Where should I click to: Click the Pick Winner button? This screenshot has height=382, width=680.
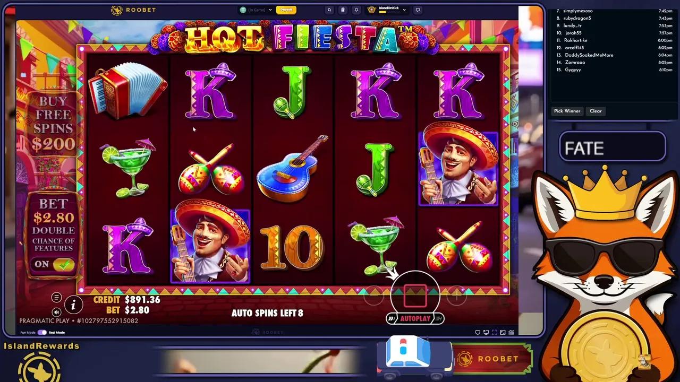[x=567, y=111]
